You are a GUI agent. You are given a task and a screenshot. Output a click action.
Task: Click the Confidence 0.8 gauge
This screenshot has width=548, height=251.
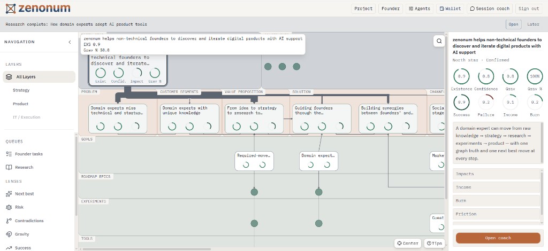pos(486,76)
